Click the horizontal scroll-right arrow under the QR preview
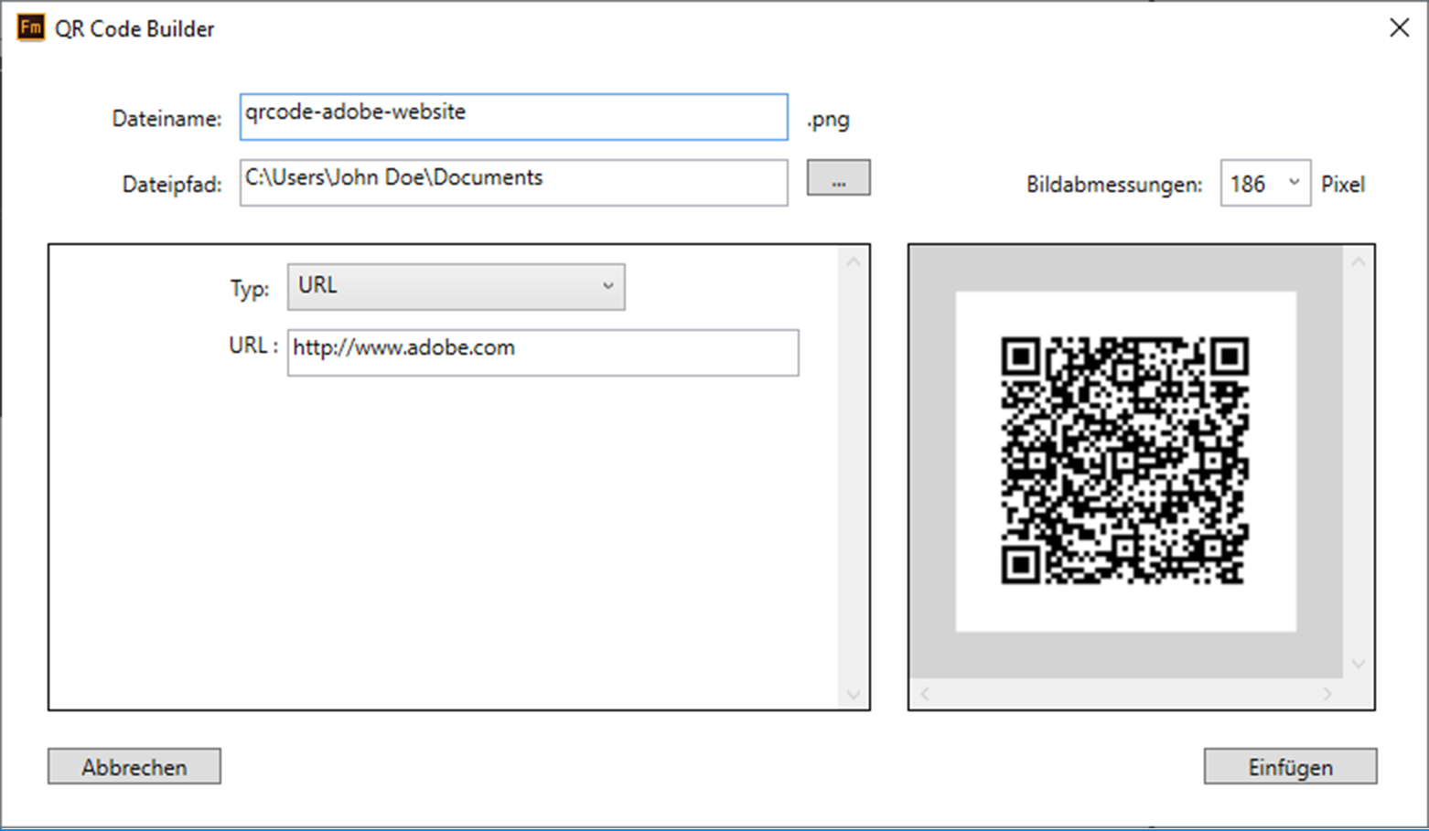The height and width of the screenshot is (831, 1429). coord(1327,693)
